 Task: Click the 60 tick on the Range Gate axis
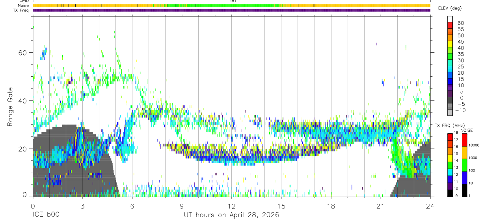[x=23, y=53]
